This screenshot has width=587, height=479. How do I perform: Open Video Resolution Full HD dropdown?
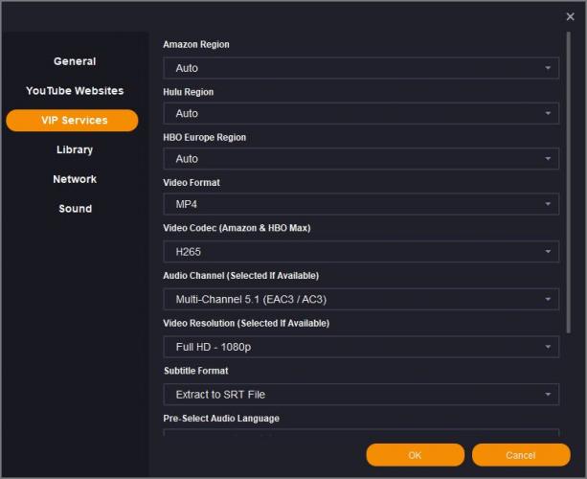[x=360, y=347]
